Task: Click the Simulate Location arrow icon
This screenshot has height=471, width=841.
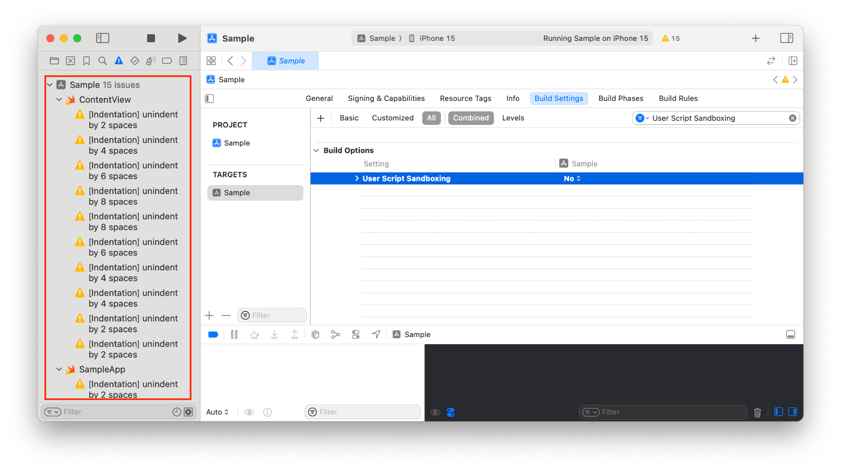Action: (376, 335)
